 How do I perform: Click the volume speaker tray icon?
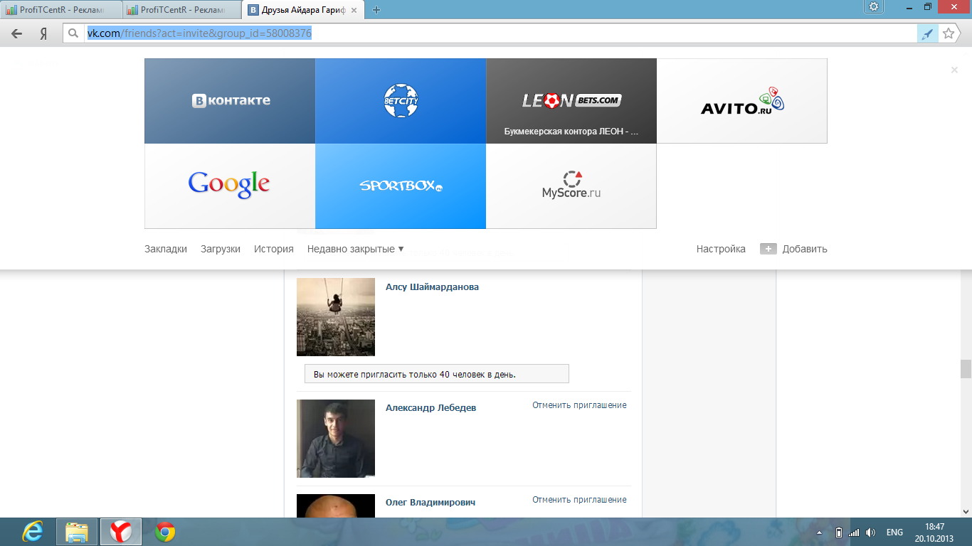(870, 532)
